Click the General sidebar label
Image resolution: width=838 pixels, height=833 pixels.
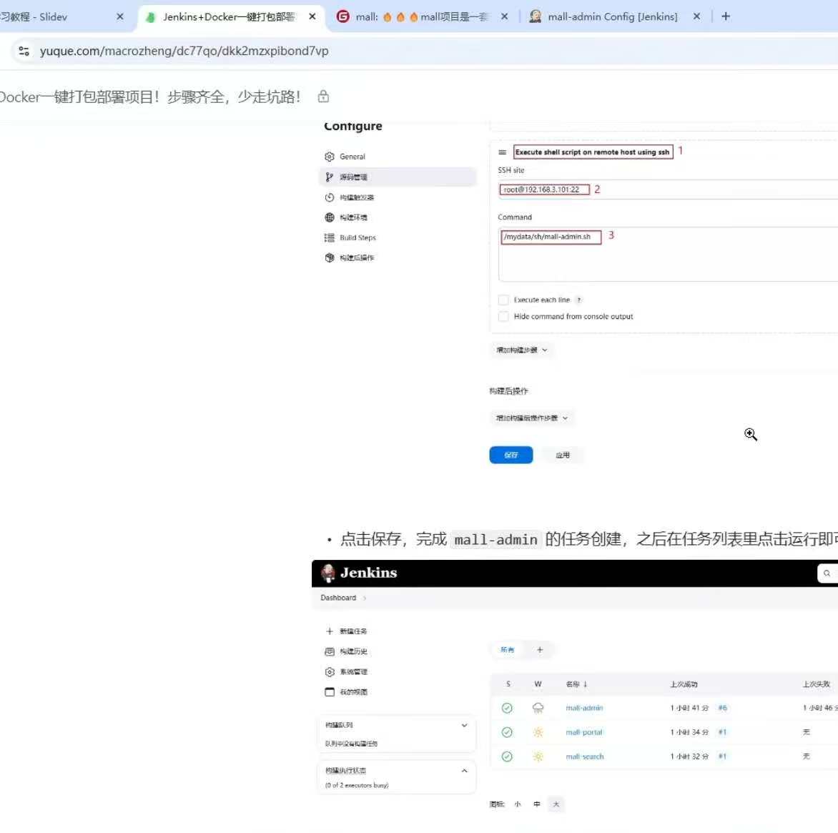[x=353, y=157]
